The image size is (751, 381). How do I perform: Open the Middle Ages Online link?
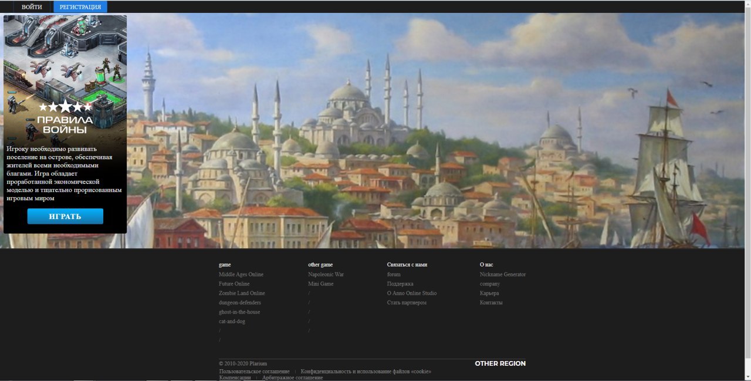241,274
